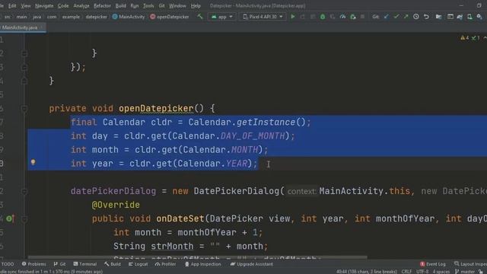Open the Edit menu

point(12,5)
